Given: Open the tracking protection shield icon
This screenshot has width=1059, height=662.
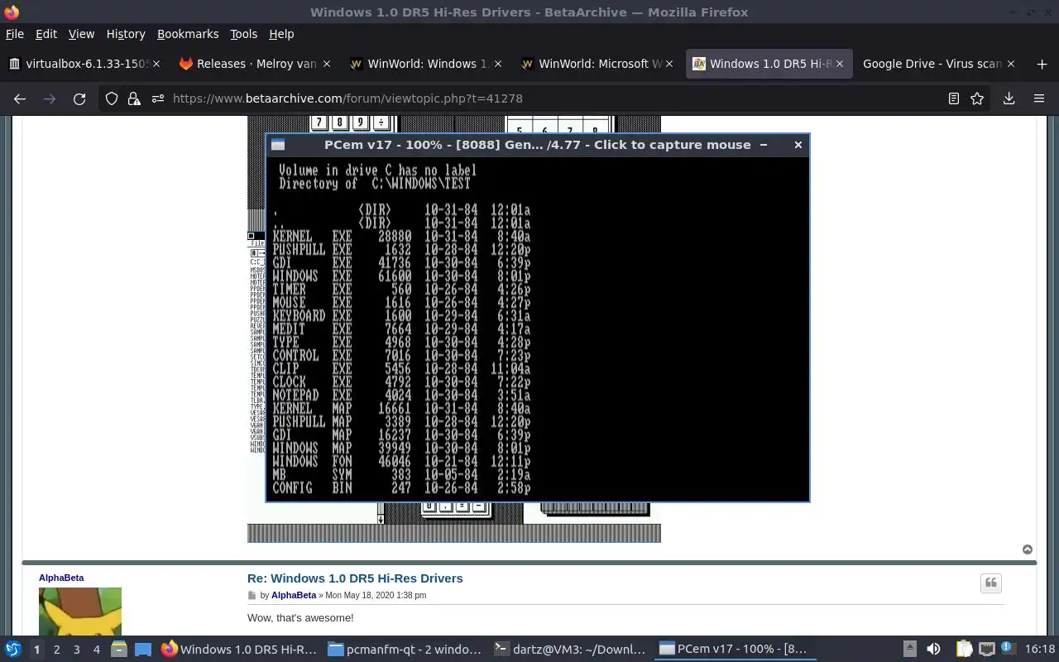Looking at the screenshot, I should [x=112, y=98].
